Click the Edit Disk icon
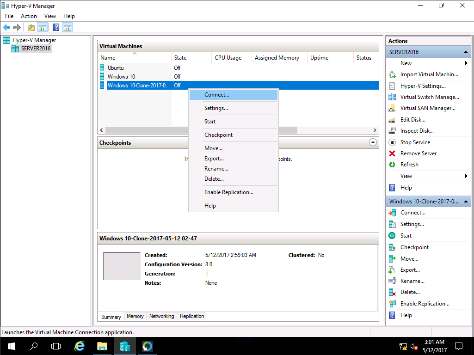474x355 pixels. (x=392, y=120)
